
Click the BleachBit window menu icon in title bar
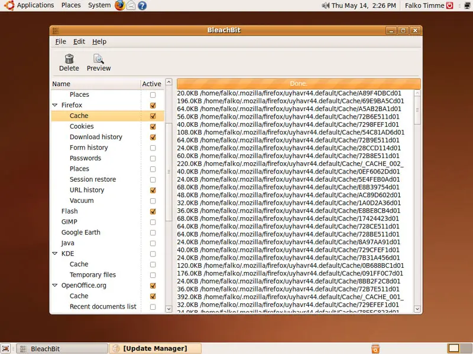56,31
